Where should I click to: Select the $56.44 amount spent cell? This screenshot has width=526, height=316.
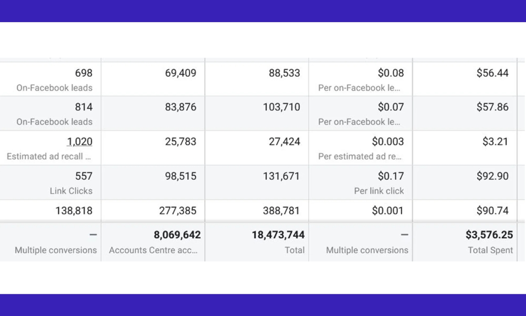click(492, 73)
